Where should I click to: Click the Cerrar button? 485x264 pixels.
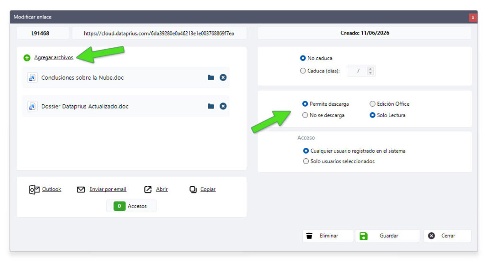tap(448, 236)
